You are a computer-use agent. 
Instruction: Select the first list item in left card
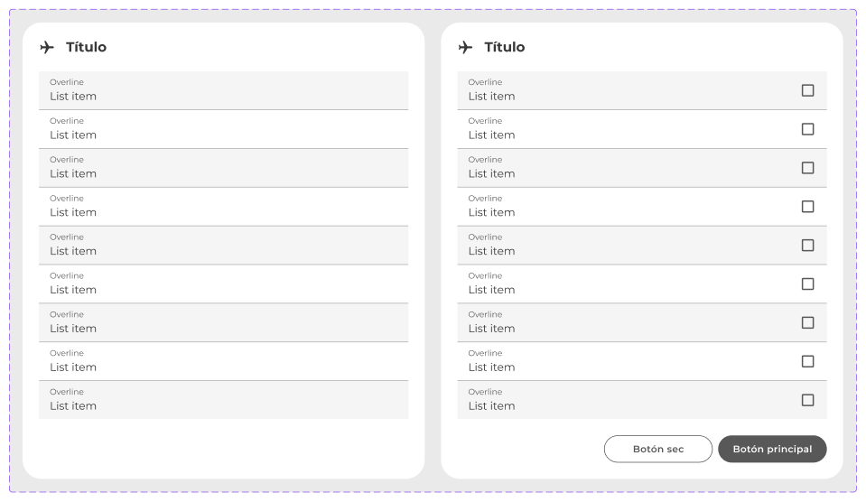click(x=223, y=90)
